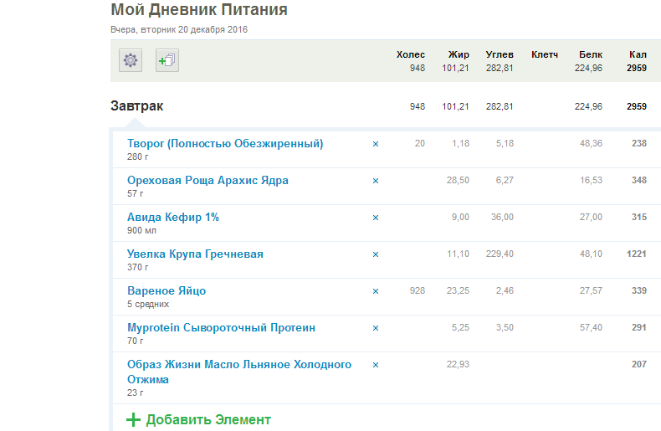The height and width of the screenshot is (431, 661).
Task: Click carbs value 36,00 for Кефир
Action: 502,217
